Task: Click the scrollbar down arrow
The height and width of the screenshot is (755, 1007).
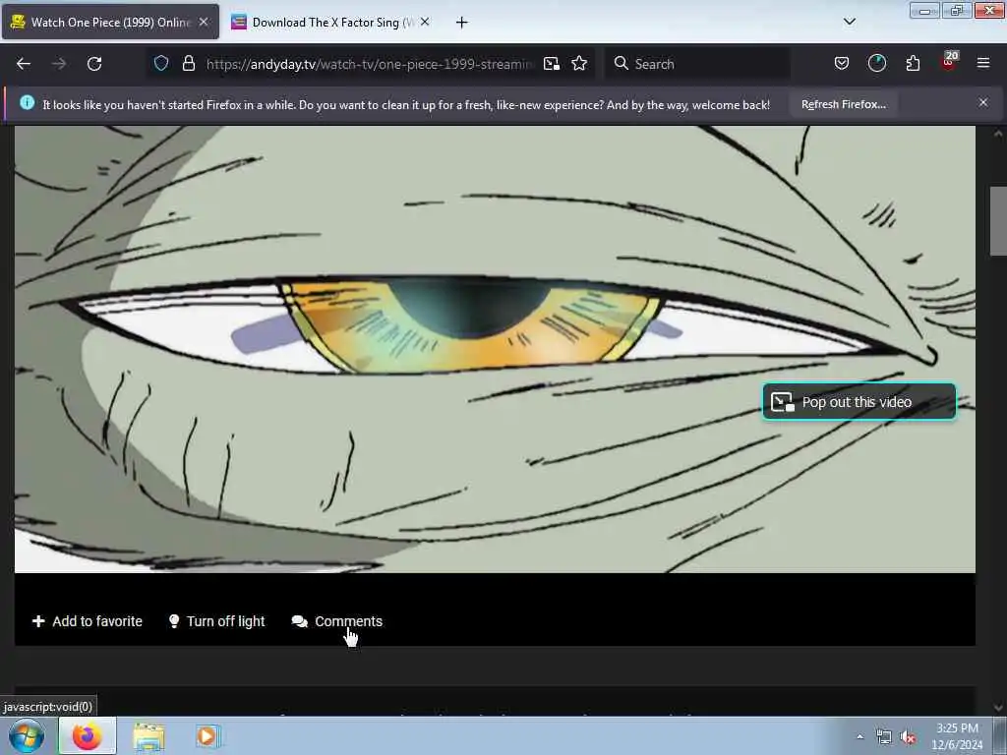Action: 998,708
